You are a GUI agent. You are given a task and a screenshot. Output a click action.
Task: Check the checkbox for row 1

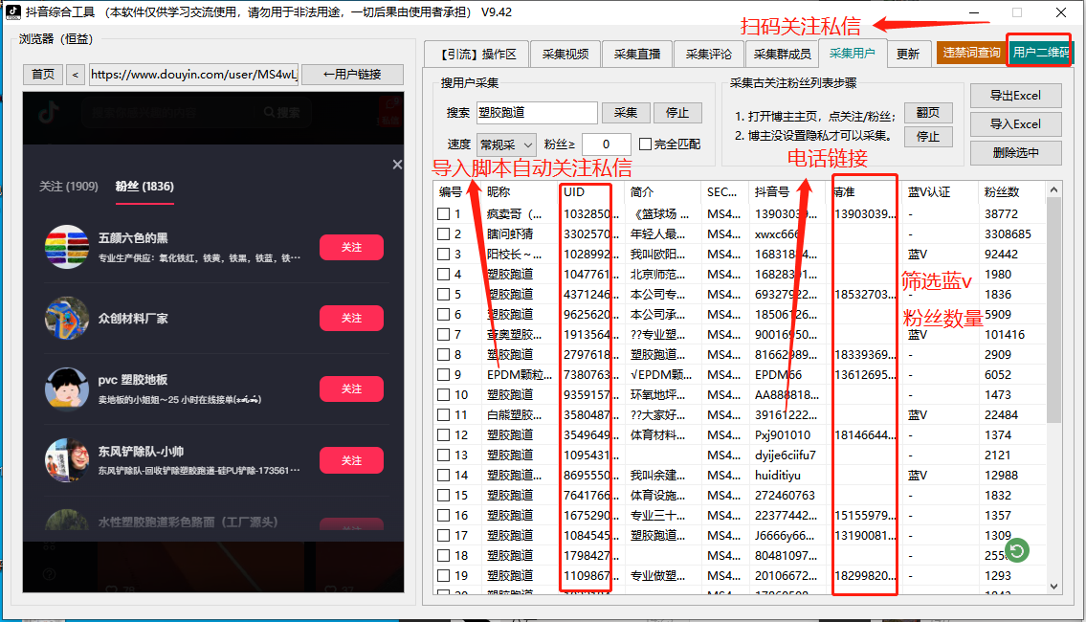click(444, 212)
